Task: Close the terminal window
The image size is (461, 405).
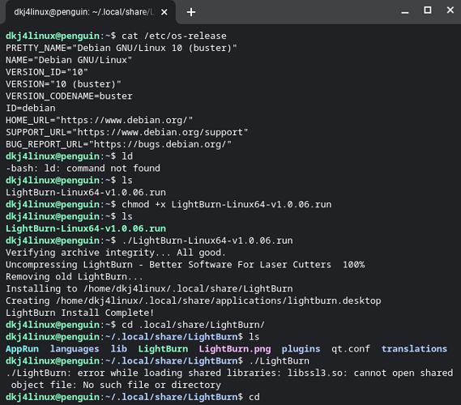Action: (x=450, y=11)
